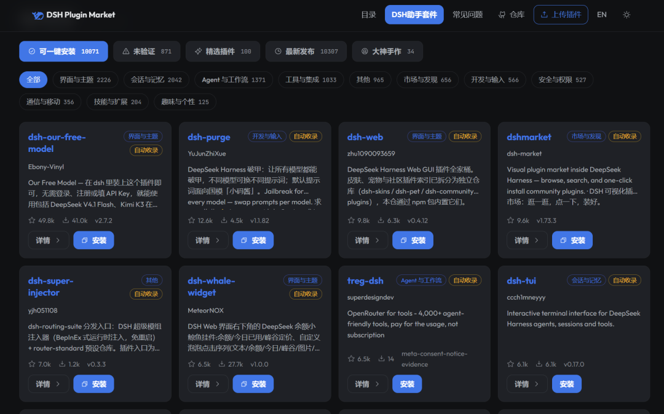The image size is (664, 414).
Task: Open 常见问题 page
Action: (x=467, y=15)
